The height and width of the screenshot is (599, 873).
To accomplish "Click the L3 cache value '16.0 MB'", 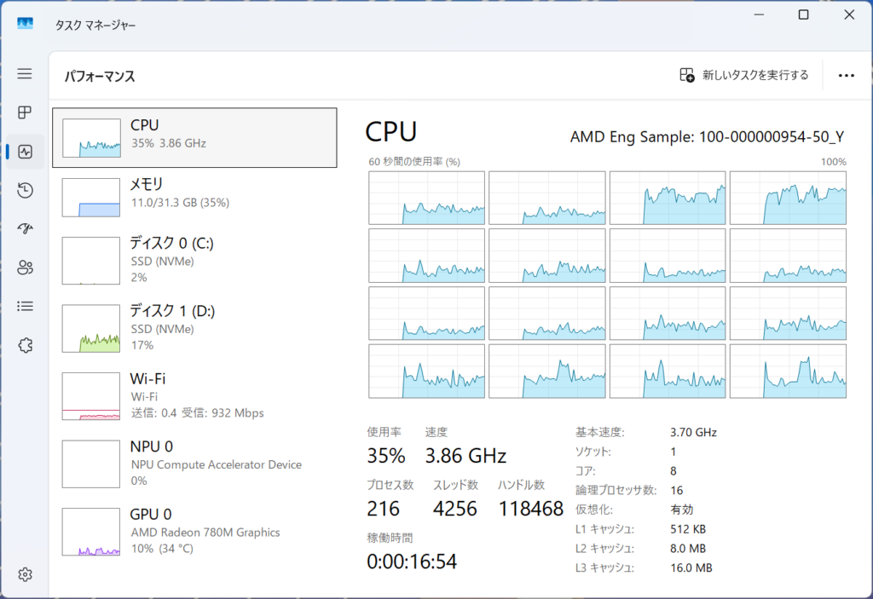I will point(691,567).
